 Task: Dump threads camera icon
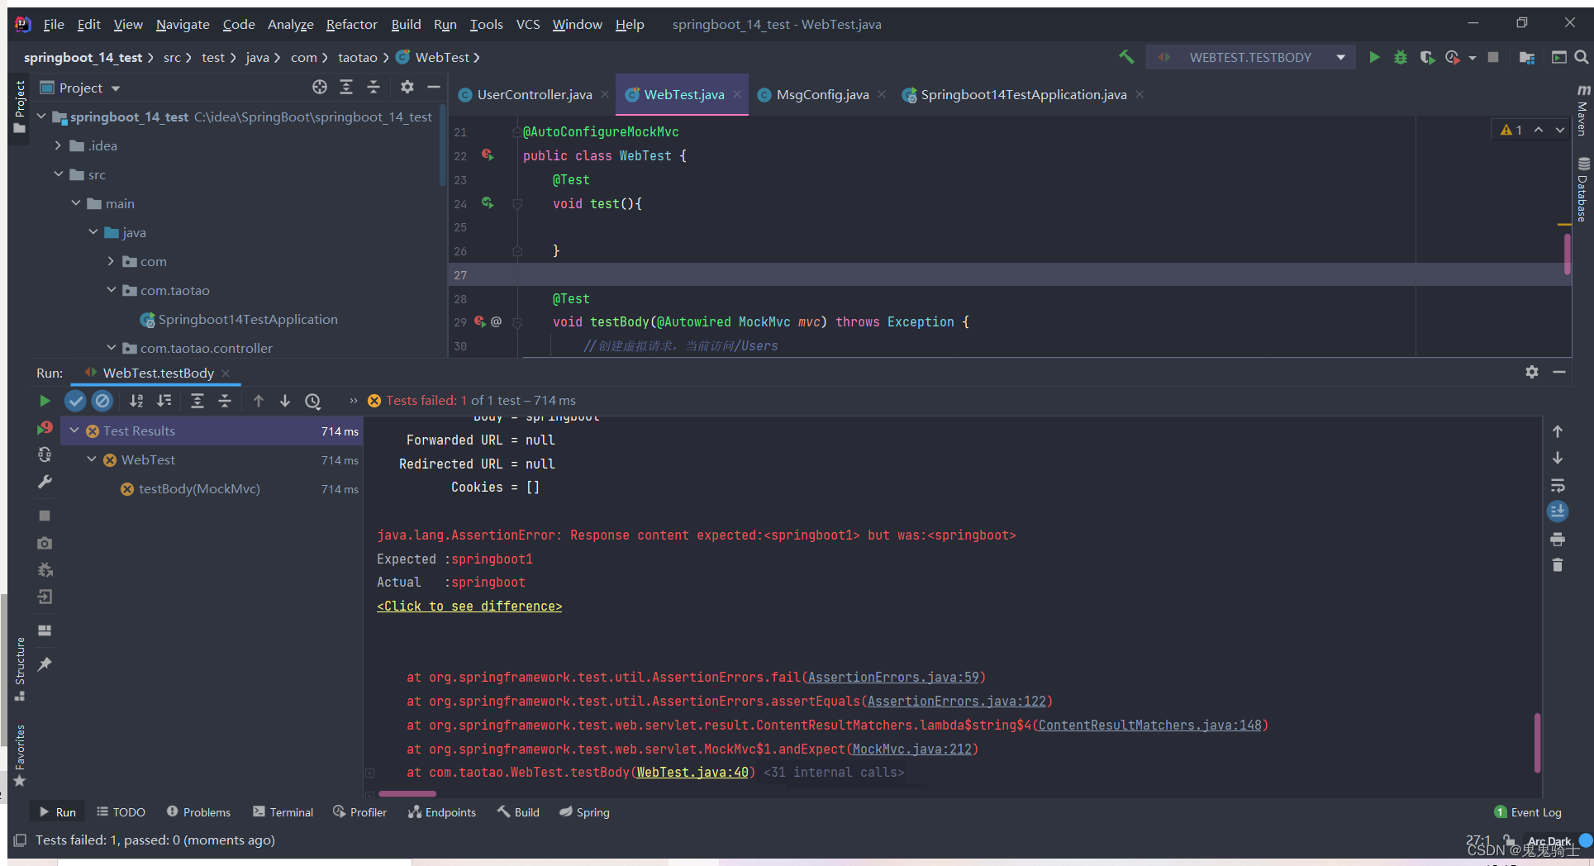(x=45, y=543)
